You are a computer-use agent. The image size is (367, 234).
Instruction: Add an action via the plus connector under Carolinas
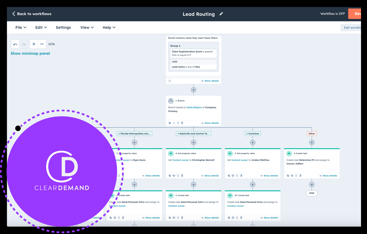click(253, 143)
